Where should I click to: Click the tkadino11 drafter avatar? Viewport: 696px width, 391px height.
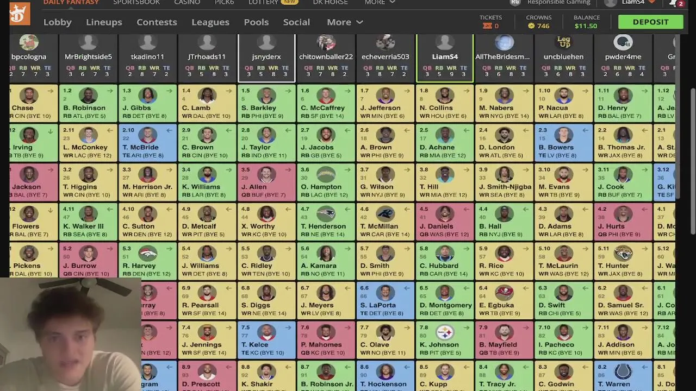[x=147, y=43]
